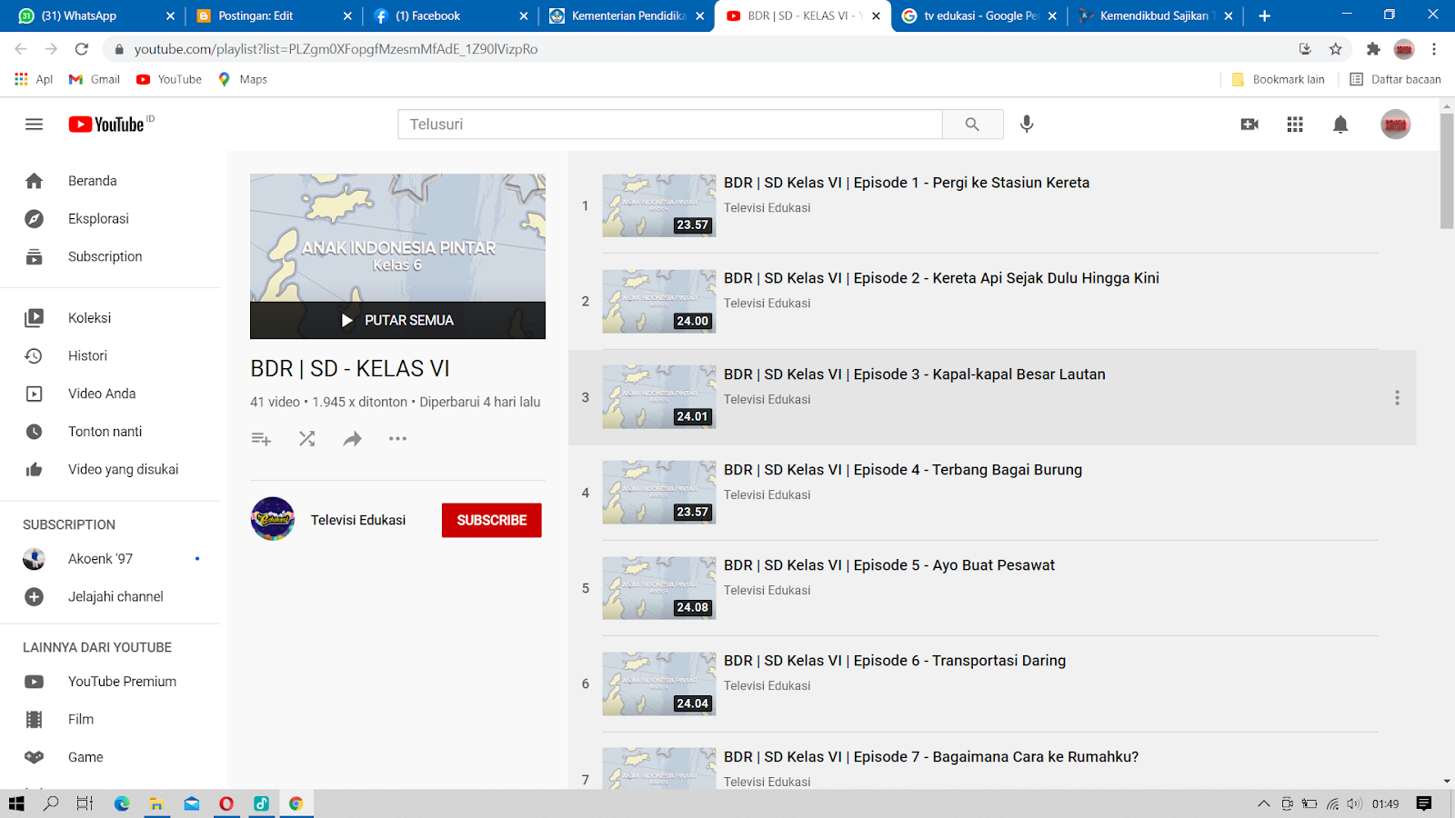This screenshot has width=1455, height=818.
Task: Open Episode 3 row three-dot menu
Action: (x=1397, y=398)
